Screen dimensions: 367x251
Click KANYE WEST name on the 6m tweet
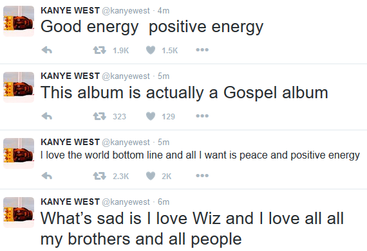[x=70, y=202]
